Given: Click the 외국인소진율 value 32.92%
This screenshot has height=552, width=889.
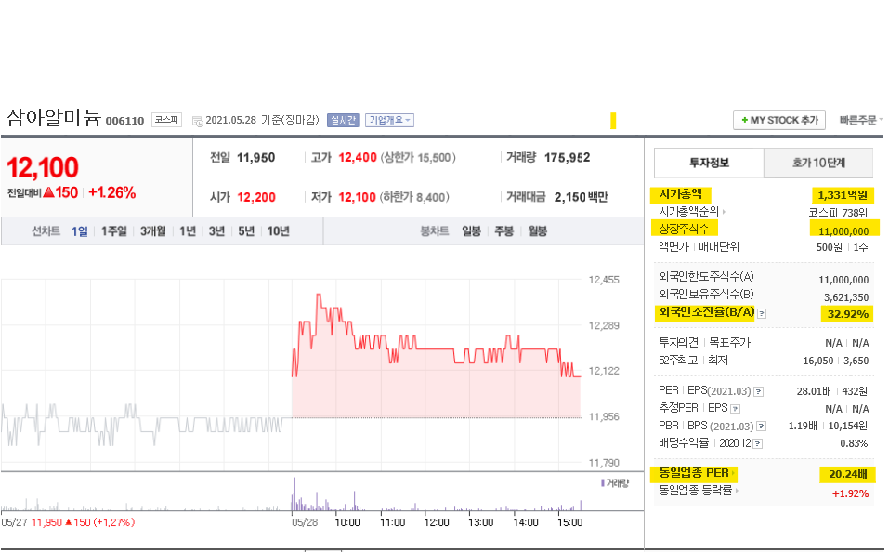Looking at the screenshot, I should [x=847, y=314].
